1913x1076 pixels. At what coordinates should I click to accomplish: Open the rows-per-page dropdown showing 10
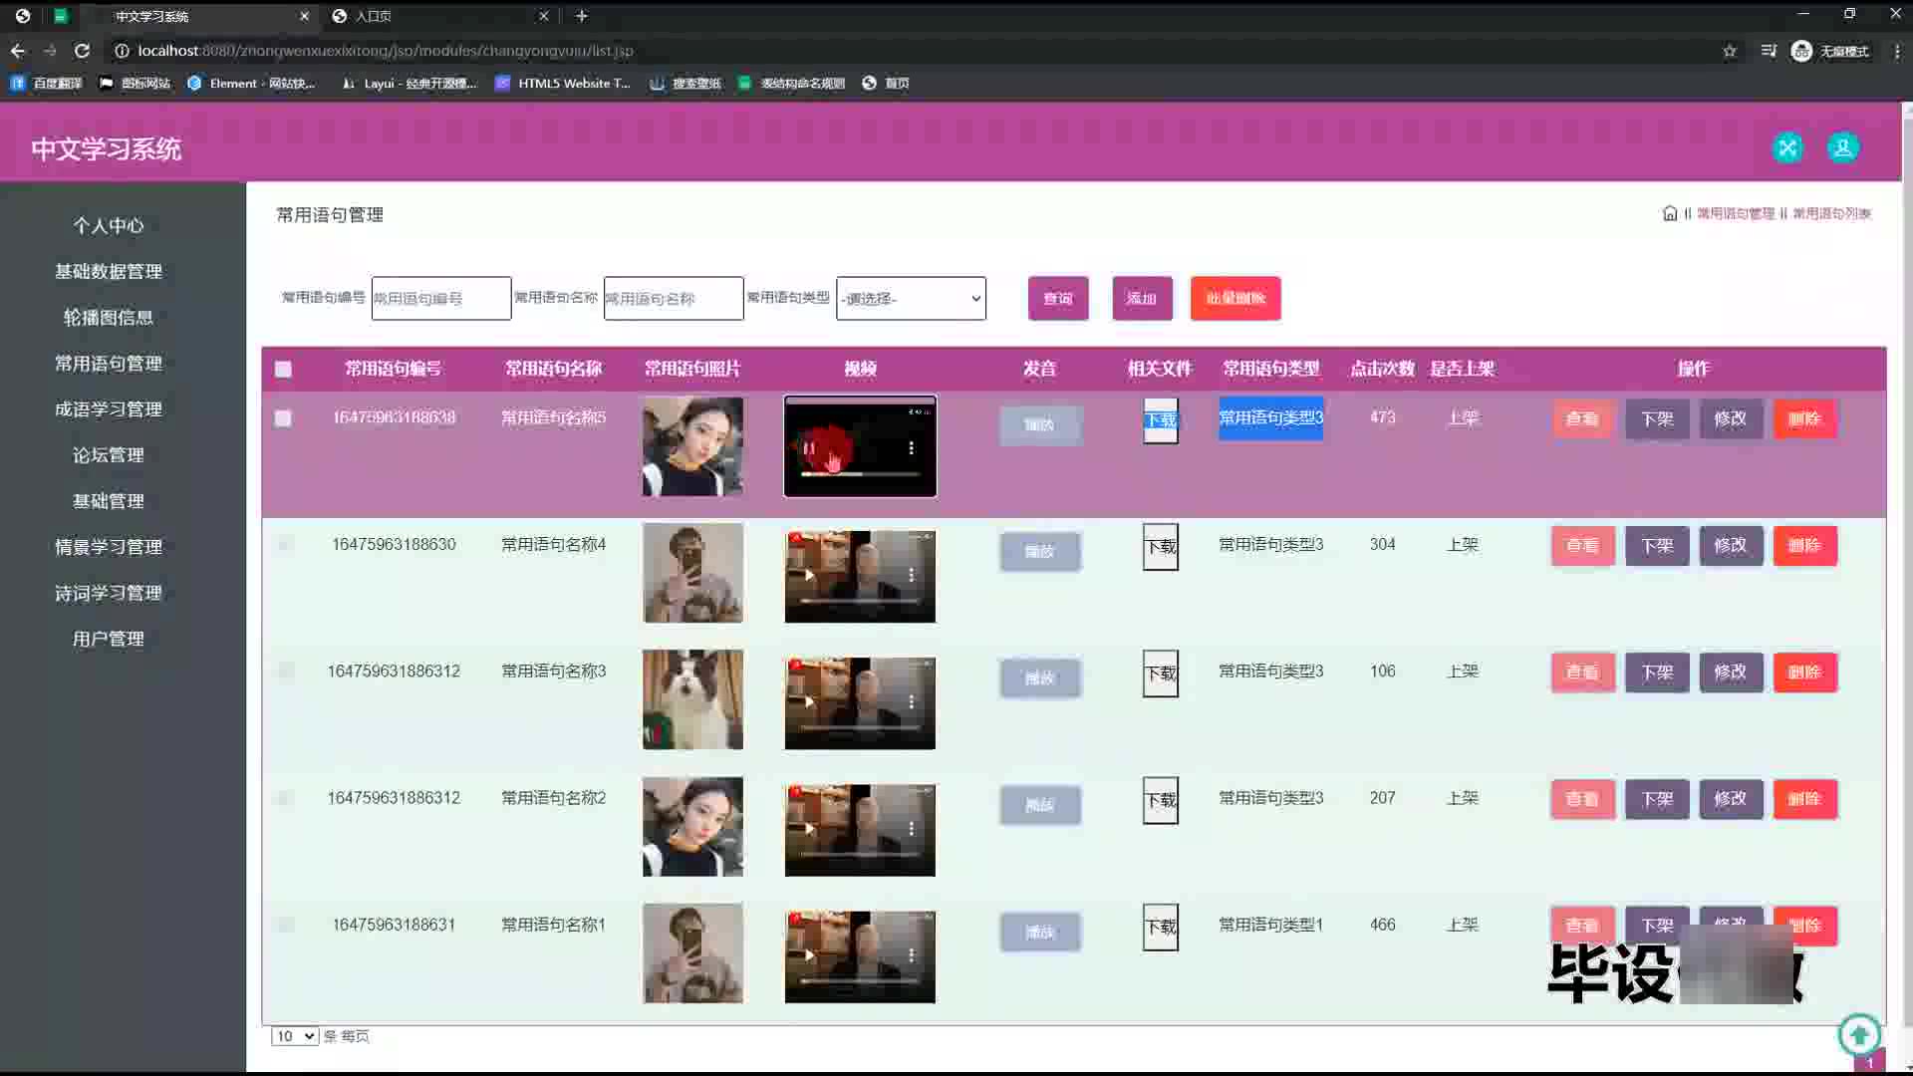pos(294,1036)
